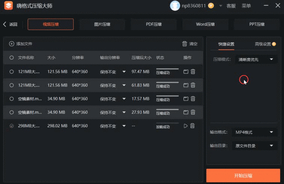
Task: Open folder of the 17.57 MB output
Action: (x=186, y=99)
